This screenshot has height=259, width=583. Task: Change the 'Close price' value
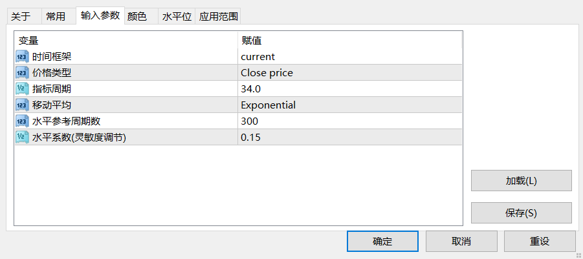(x=350, y=73)
